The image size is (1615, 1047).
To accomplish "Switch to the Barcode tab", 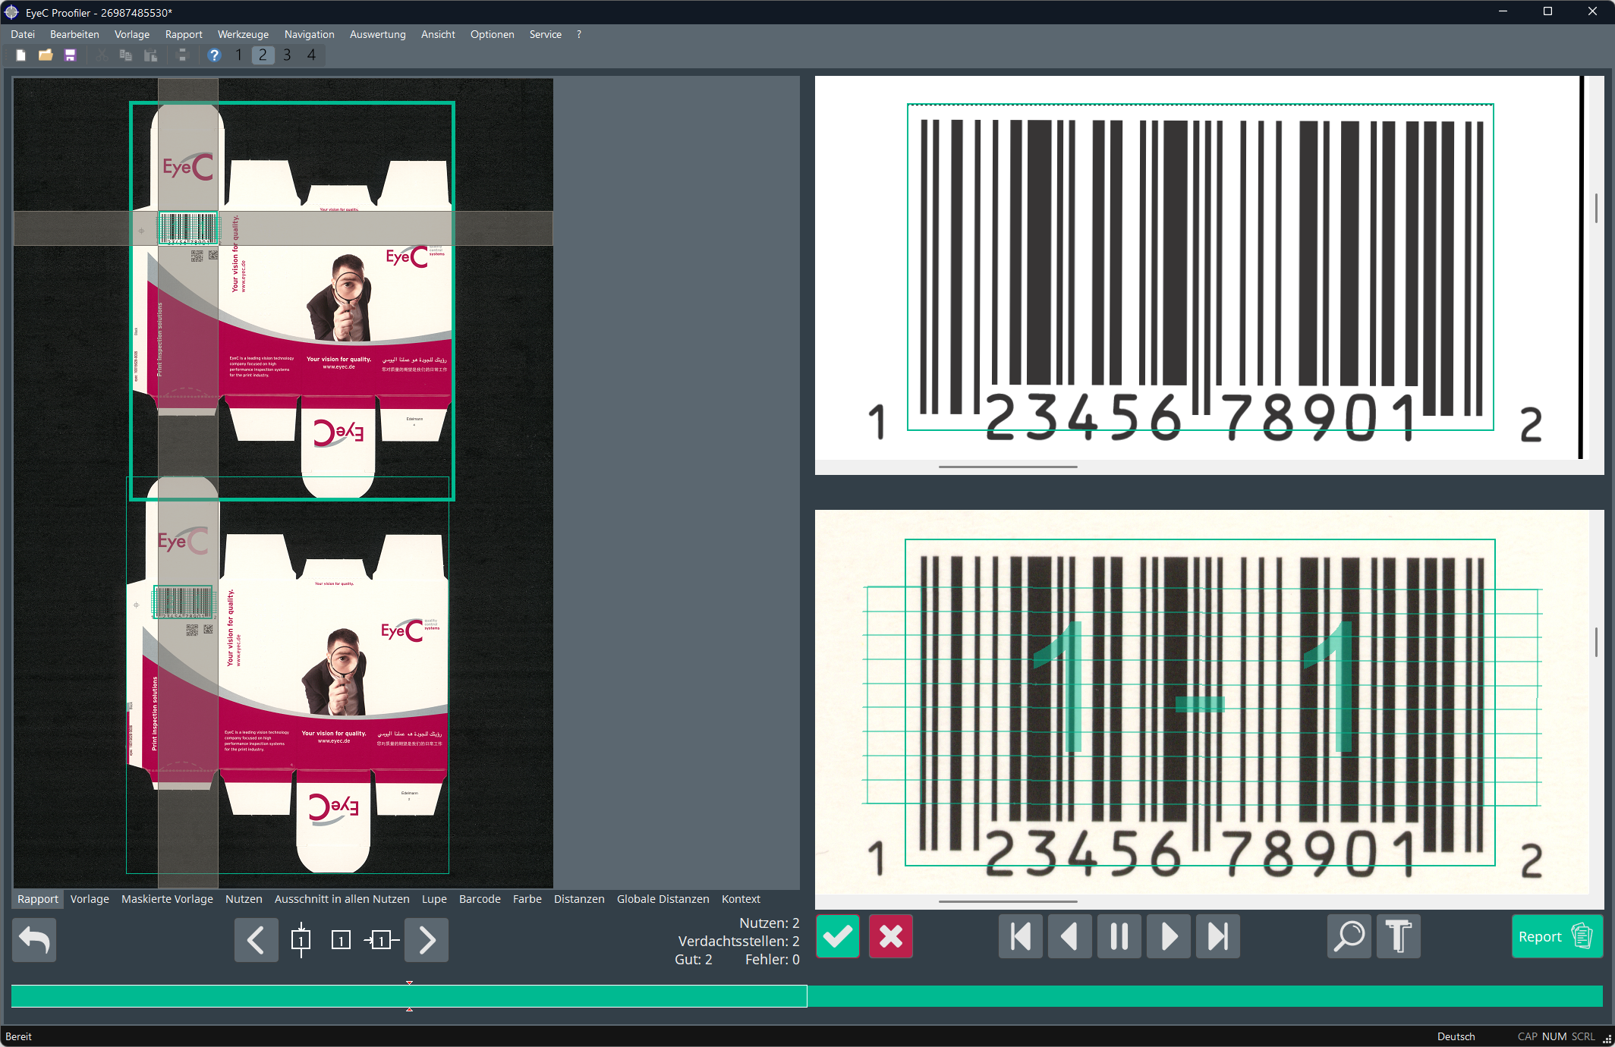I will click(x=480, y=899).
